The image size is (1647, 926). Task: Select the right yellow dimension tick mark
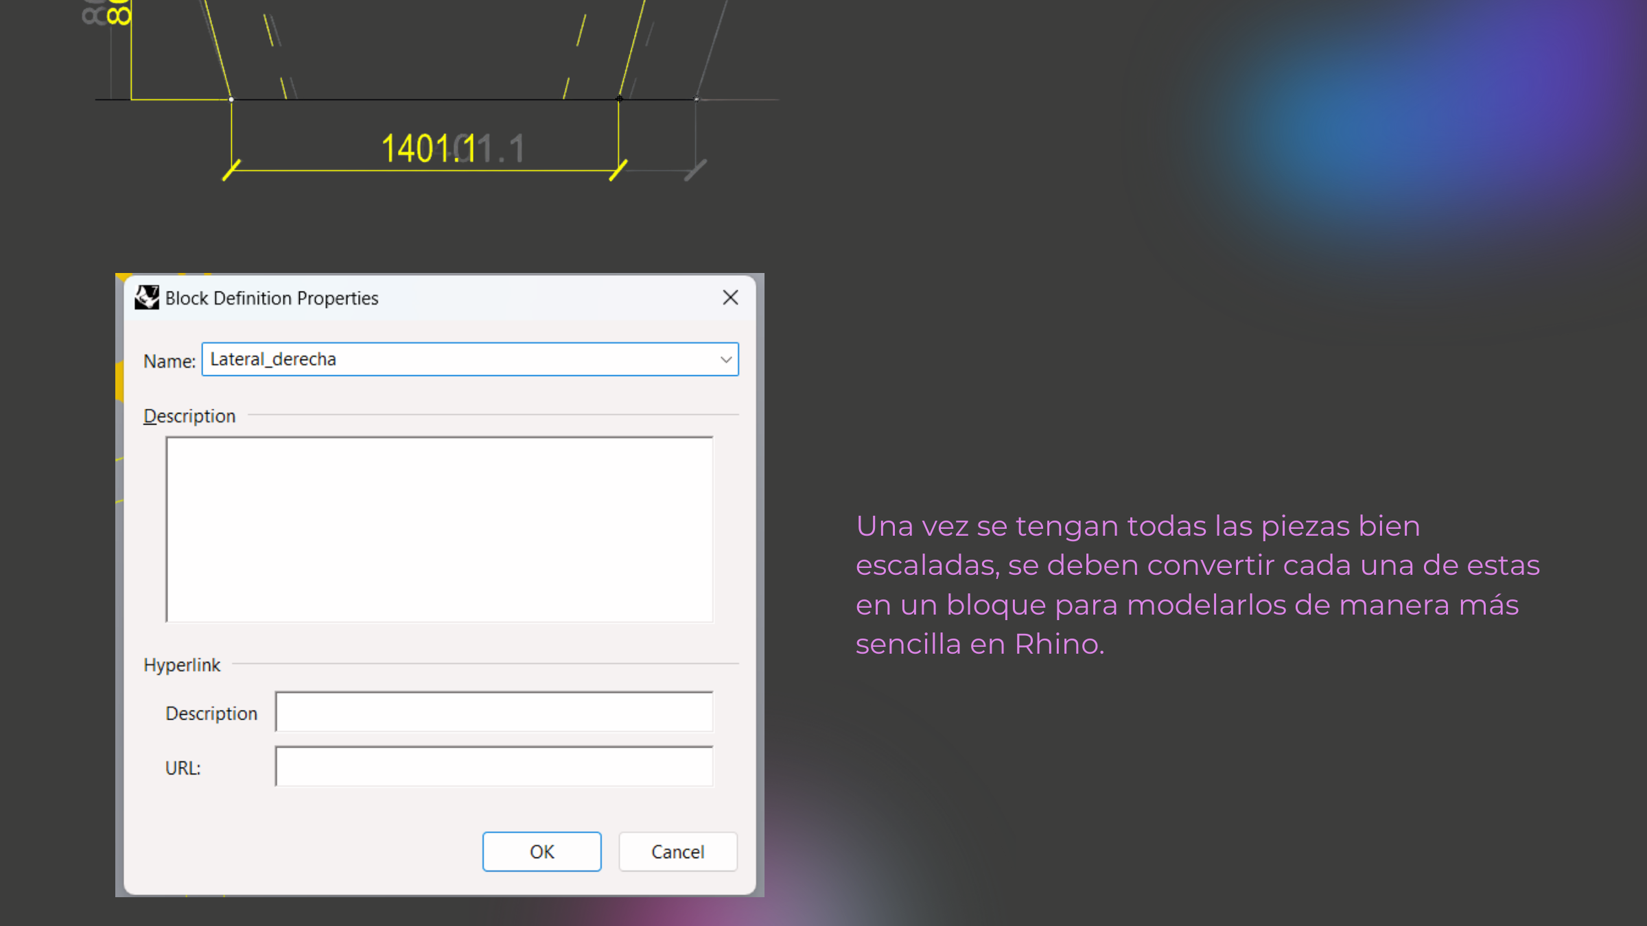pos(617,169)
